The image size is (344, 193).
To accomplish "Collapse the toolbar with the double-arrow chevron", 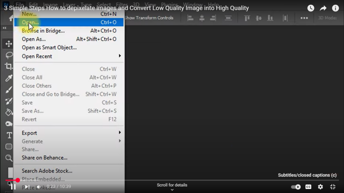I will click(4, 28).
